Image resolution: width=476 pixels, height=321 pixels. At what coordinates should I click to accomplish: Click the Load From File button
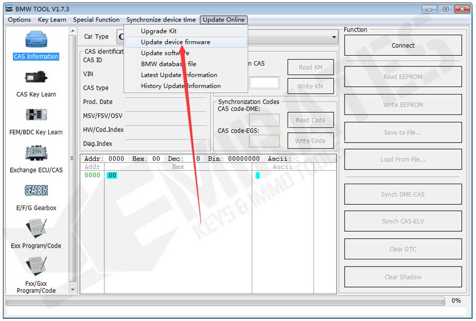click(403, 159)
